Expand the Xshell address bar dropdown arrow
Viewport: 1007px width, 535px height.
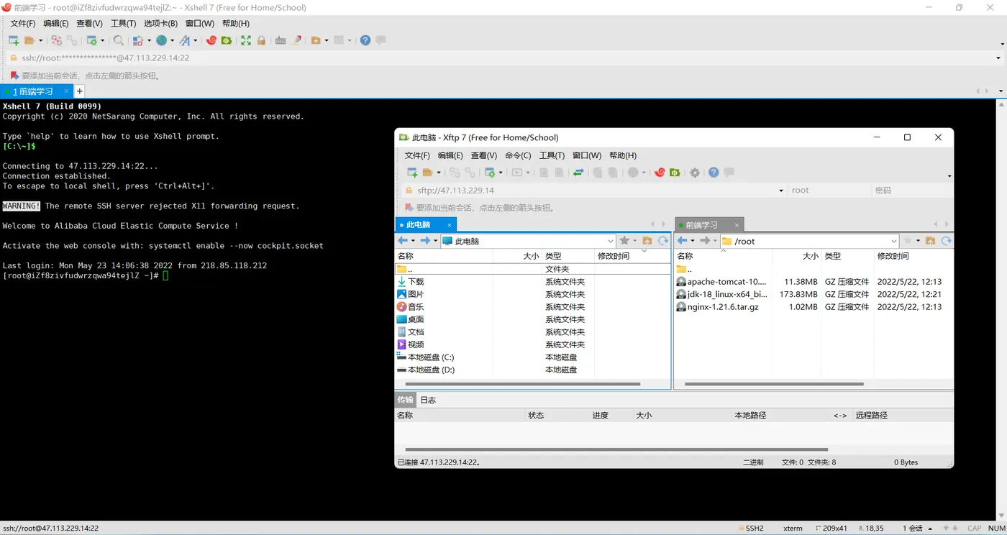point(998,58)
